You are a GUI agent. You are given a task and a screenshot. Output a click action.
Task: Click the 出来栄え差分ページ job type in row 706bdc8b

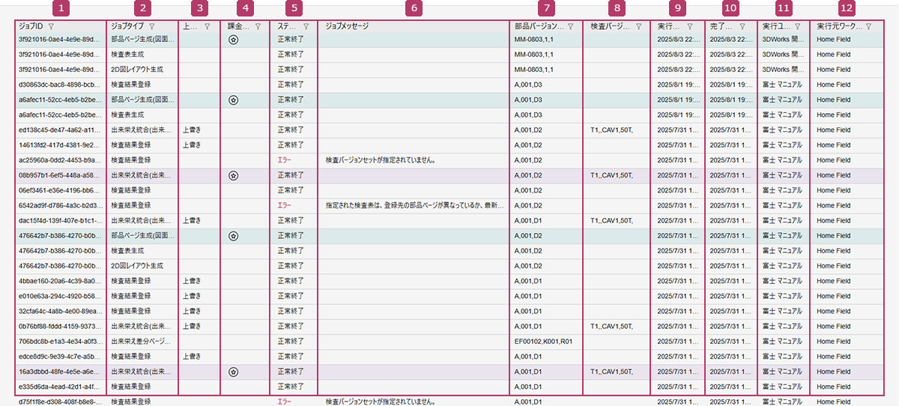[x=142, y=342]
